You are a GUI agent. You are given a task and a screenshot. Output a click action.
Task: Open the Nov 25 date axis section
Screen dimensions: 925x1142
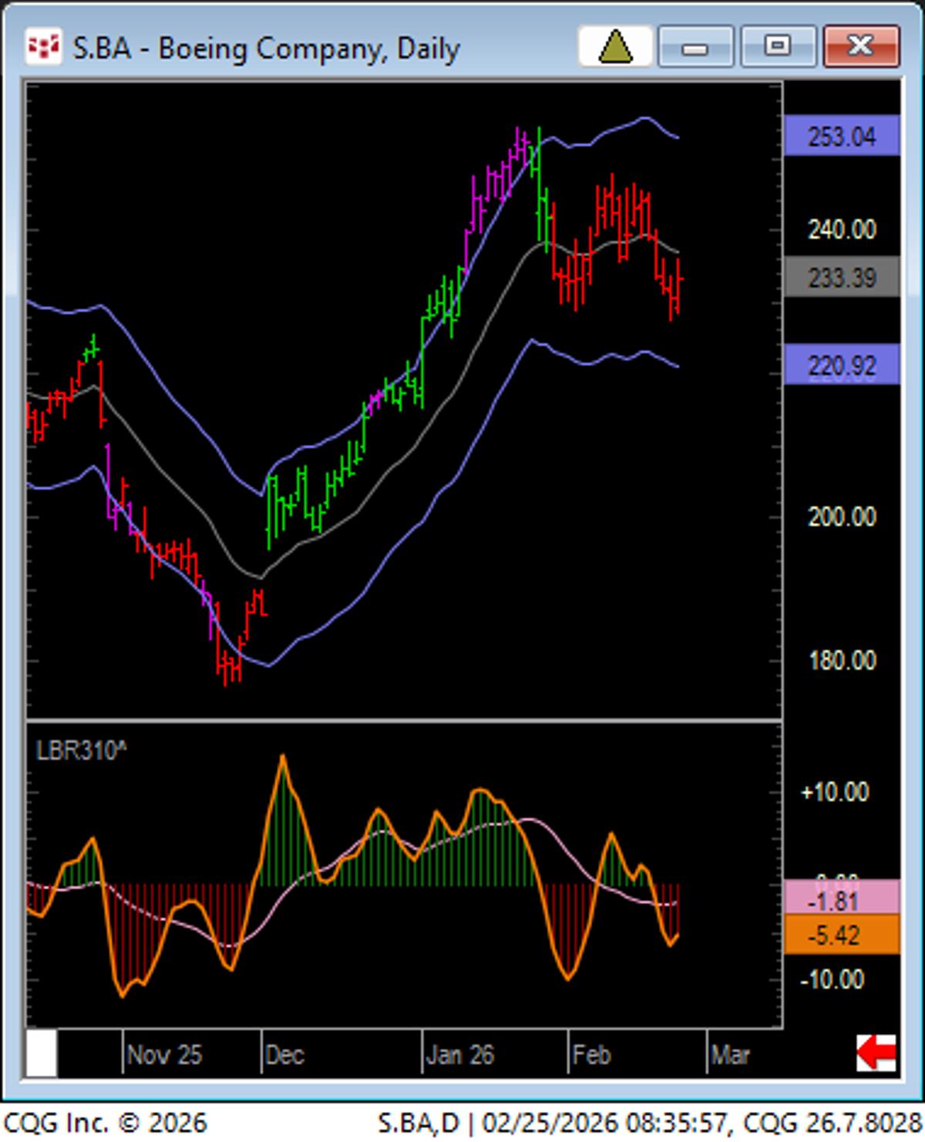[x=166, y=1054]
